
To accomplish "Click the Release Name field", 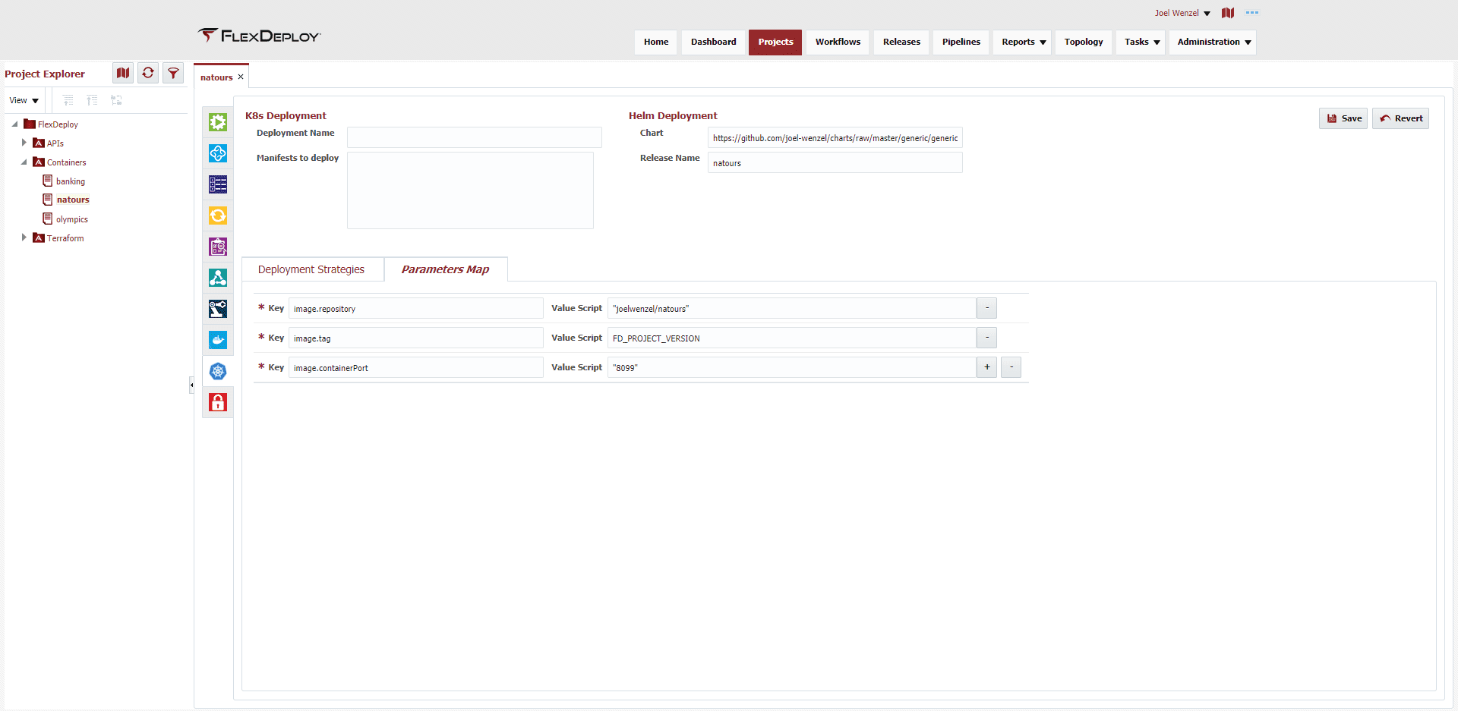I will point(835,162).
